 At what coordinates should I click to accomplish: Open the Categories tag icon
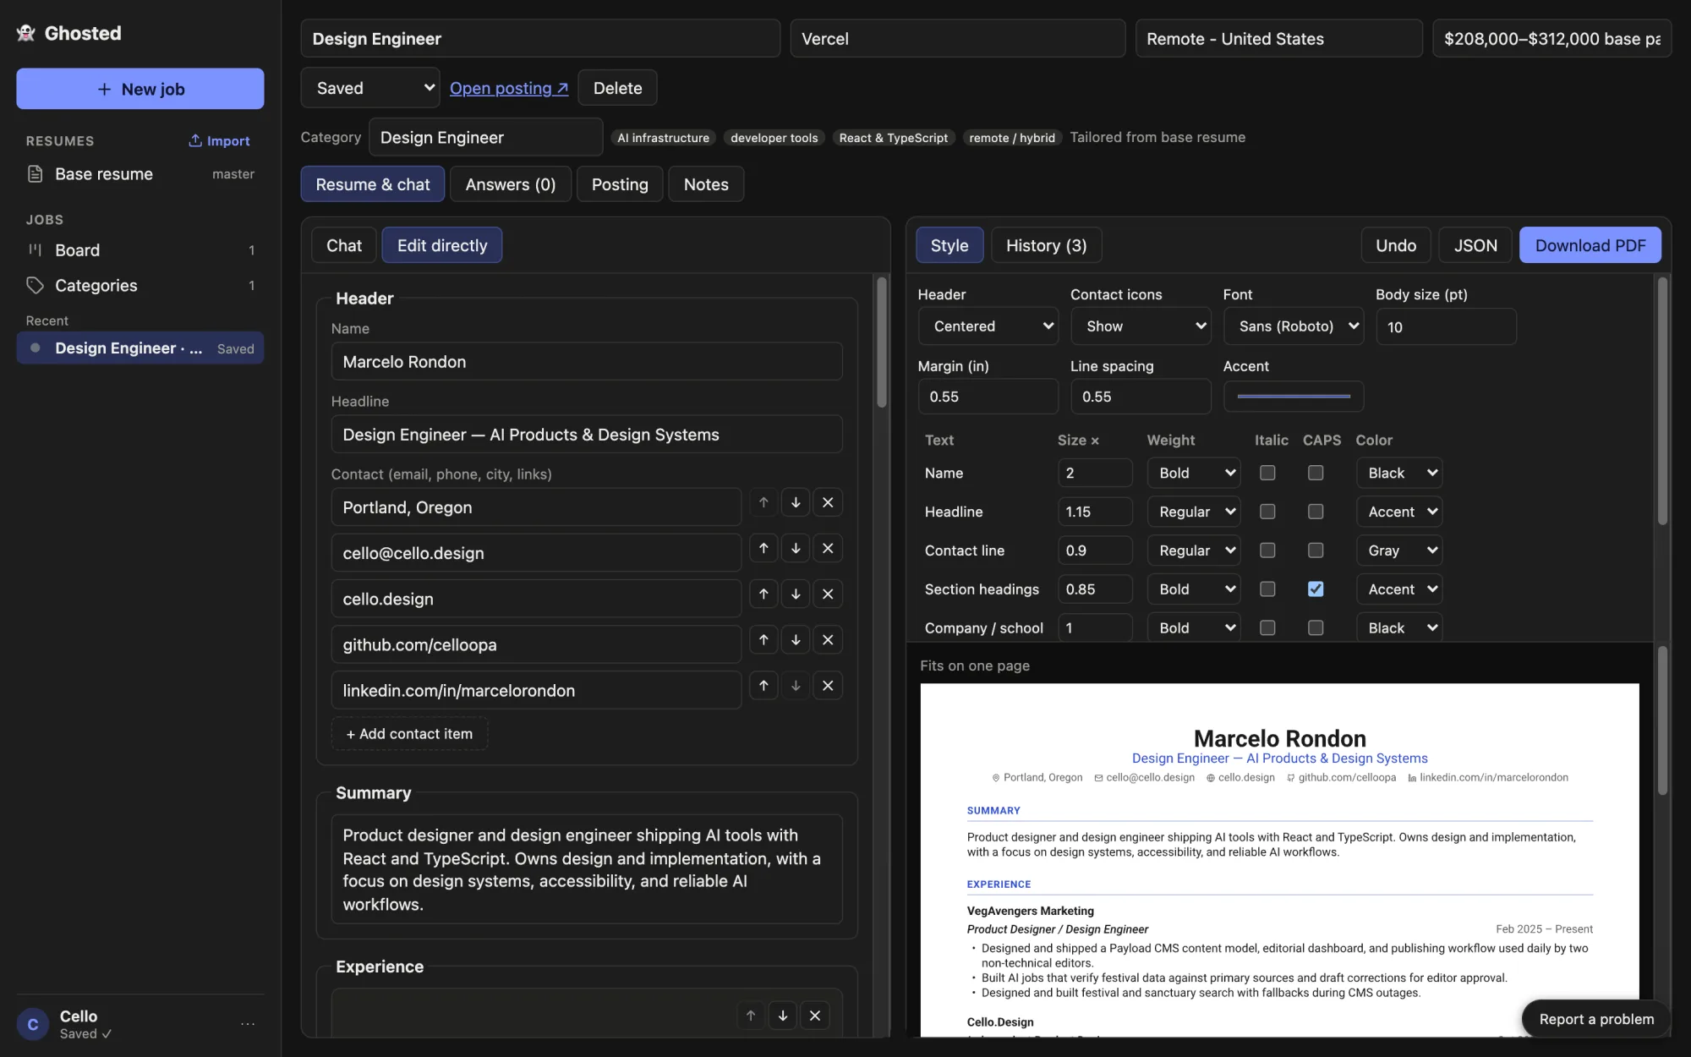tap(35, 285)
